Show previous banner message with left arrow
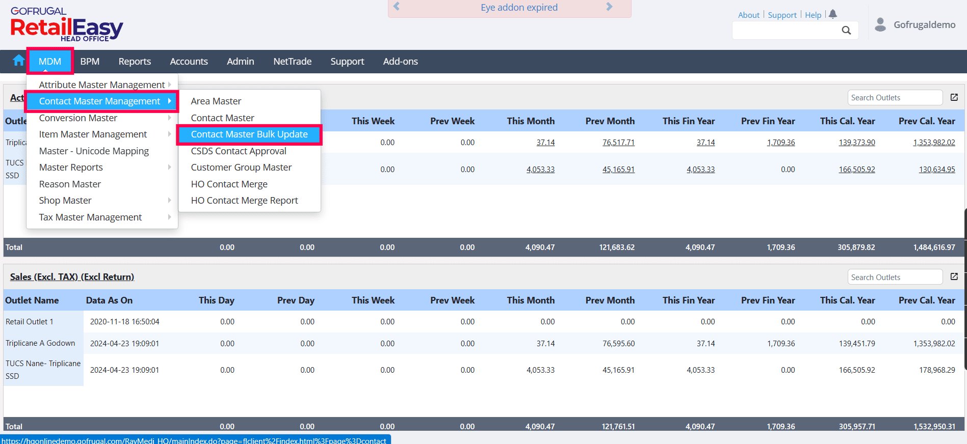This screenshot has width=967, height=444. [397, 7]
